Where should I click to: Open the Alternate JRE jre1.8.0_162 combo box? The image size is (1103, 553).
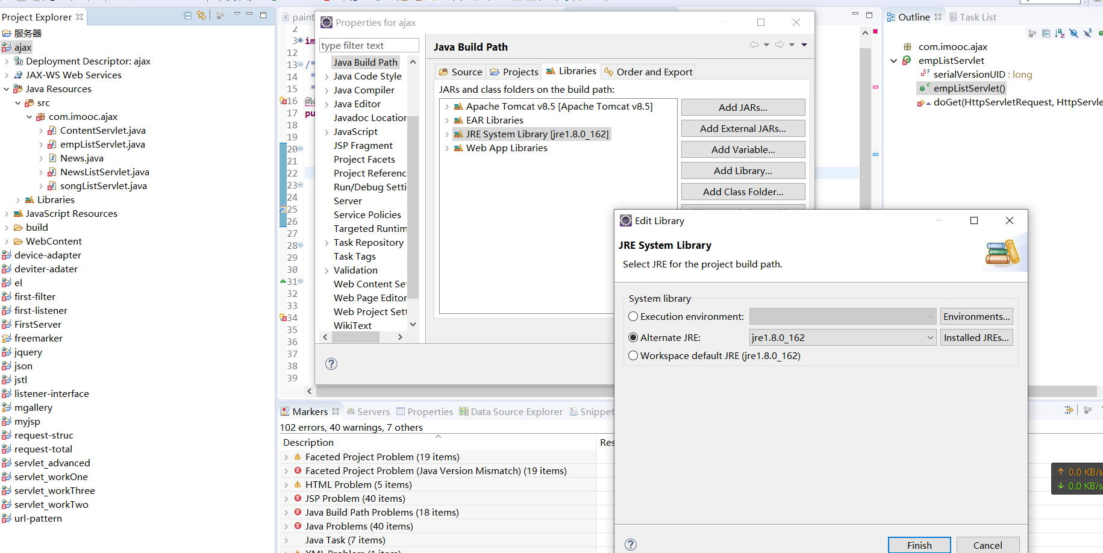tap(843, 337)
